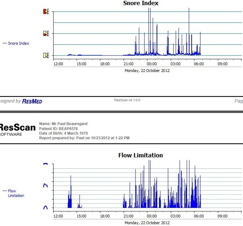
Task: Click the quietest snore speaker icon at bottom
Action: pyautogui.click(x=46, y=55)
